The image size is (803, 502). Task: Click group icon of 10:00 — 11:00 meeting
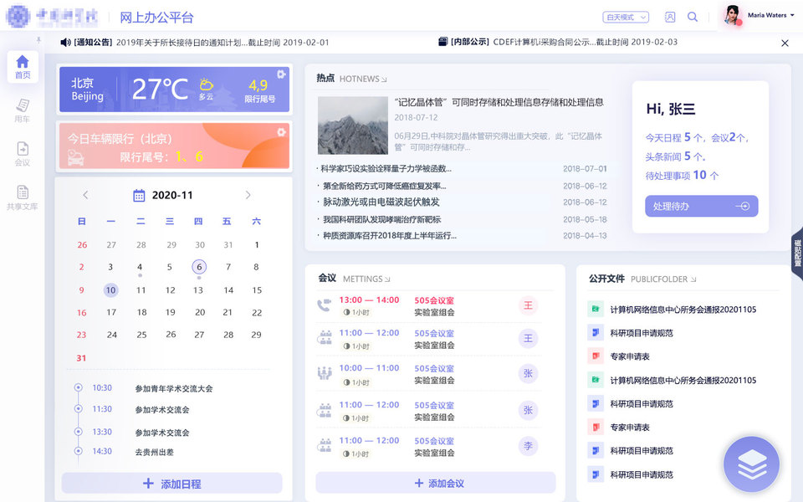click(x=325, y=373)
